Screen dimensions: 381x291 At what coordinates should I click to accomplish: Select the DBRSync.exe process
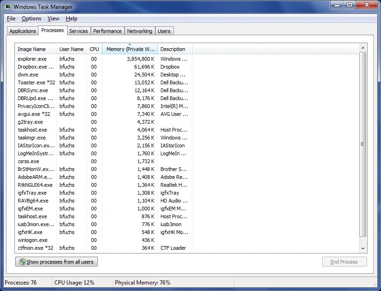[104, 90]
